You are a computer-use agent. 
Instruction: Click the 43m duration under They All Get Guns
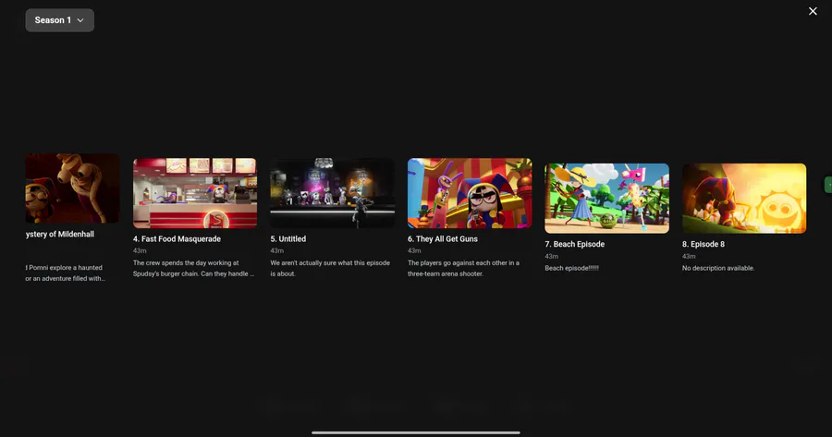pyautogui.click(x=414, y=251)
